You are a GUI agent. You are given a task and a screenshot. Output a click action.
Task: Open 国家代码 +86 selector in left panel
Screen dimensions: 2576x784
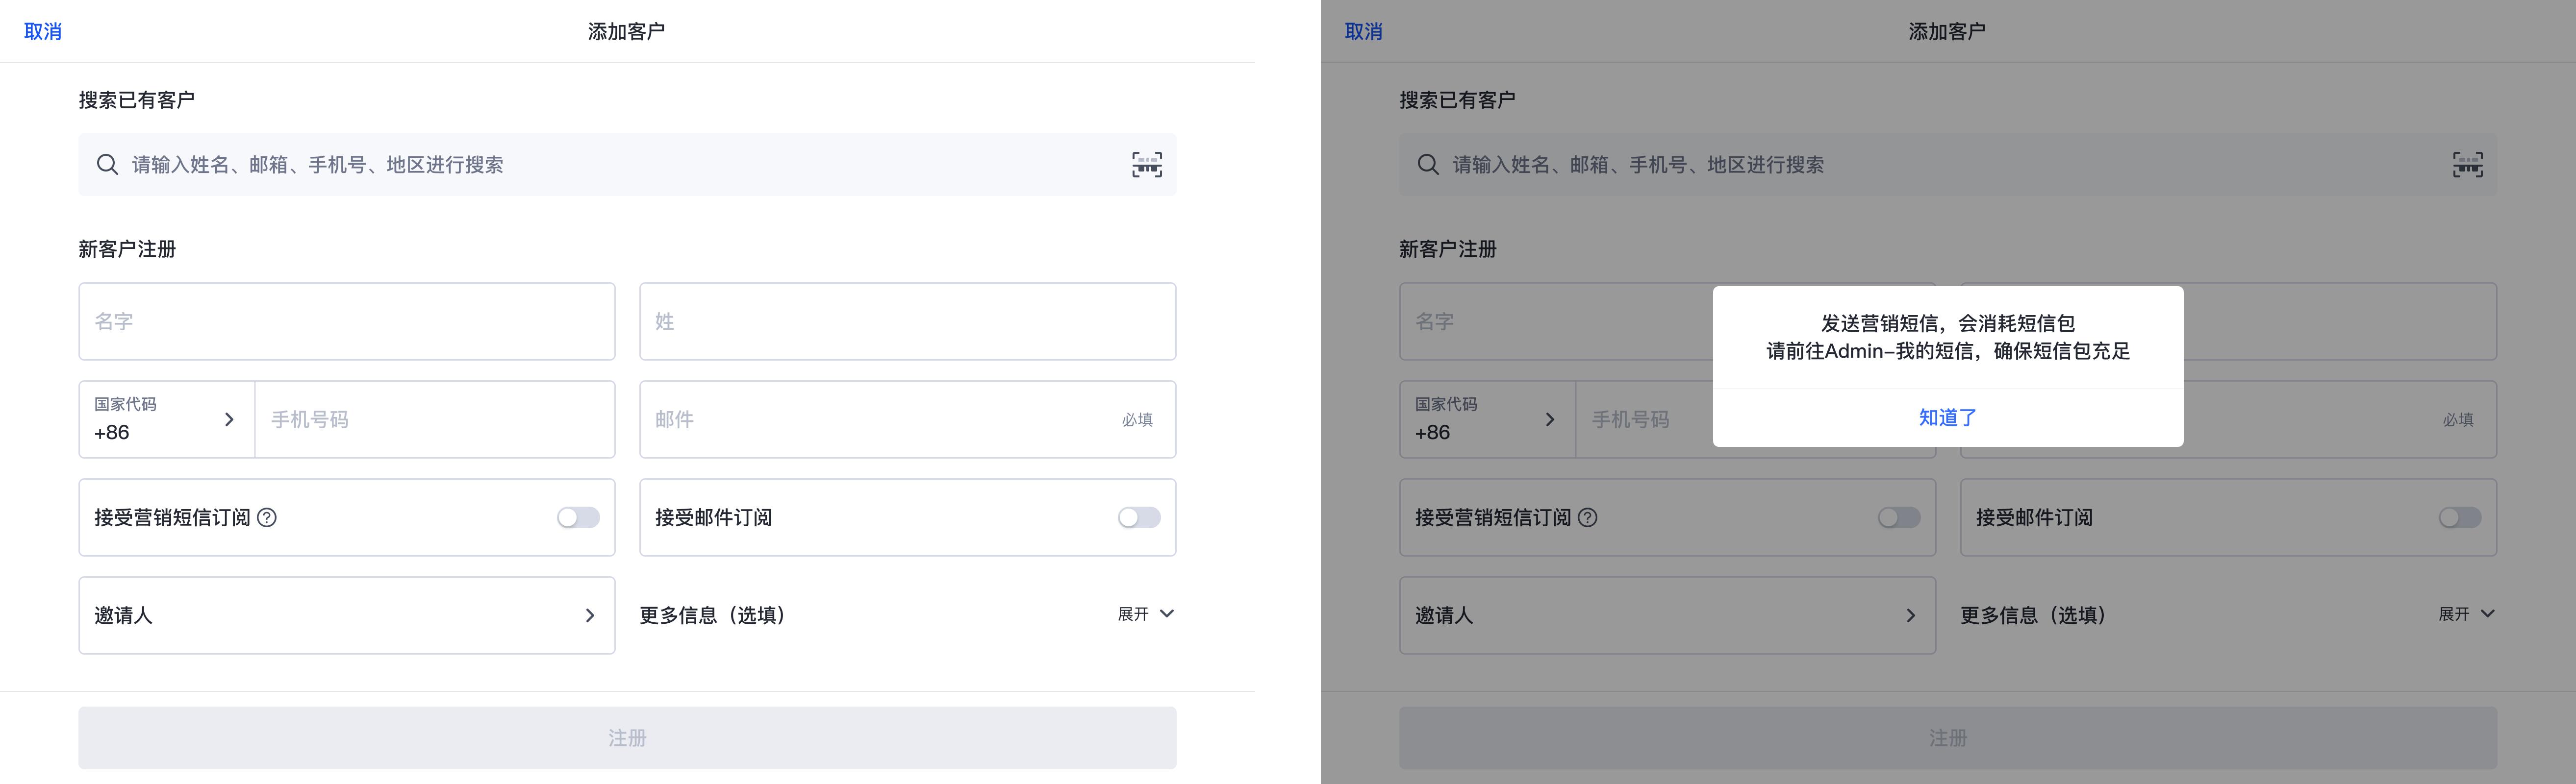pos(167,420)
